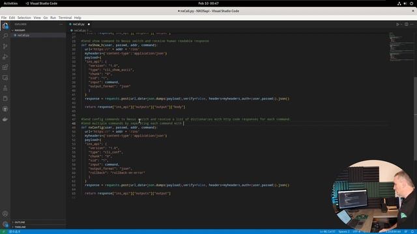The width and height of the screenshot is (417, 234).
Task: Click the notifications bell in the status bar
Action: 412,231
